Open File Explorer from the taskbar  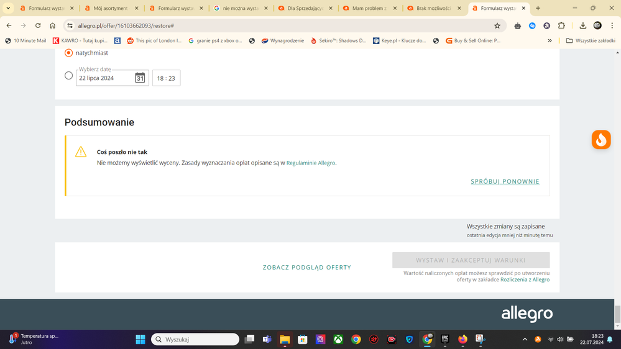click(x=285, y=339)
